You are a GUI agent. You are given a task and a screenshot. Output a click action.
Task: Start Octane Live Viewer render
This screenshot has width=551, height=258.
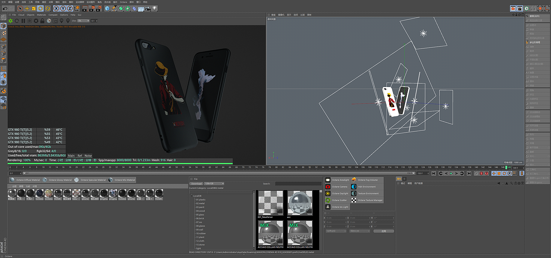coord(10,21)
